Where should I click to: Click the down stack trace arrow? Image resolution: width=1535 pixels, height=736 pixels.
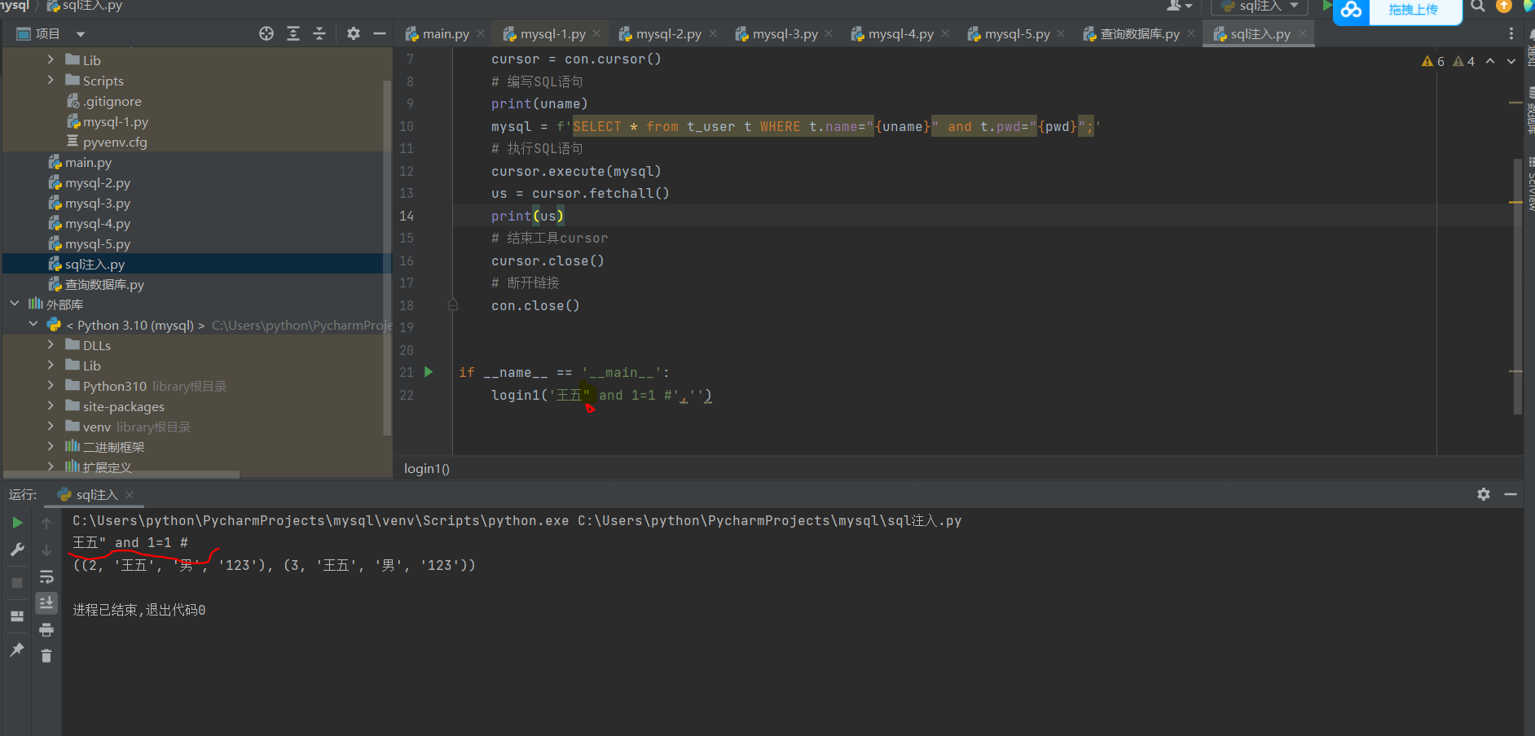[x=46, y=550]
